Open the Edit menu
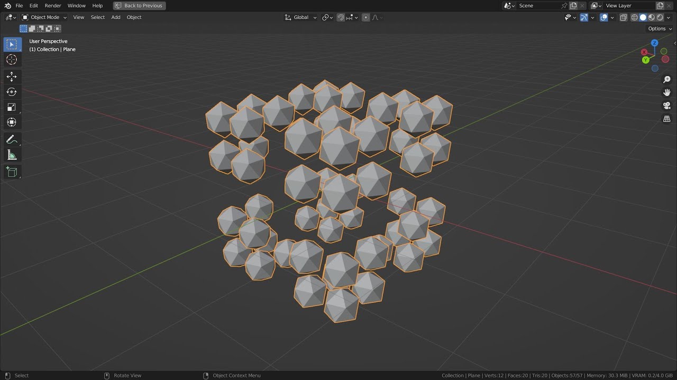 34,5
